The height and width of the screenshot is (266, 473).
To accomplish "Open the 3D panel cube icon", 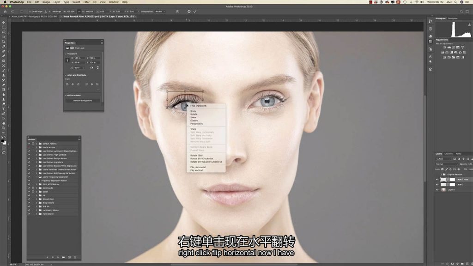I will point(431,69).
